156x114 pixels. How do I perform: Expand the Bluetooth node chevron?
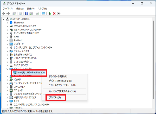7,23
